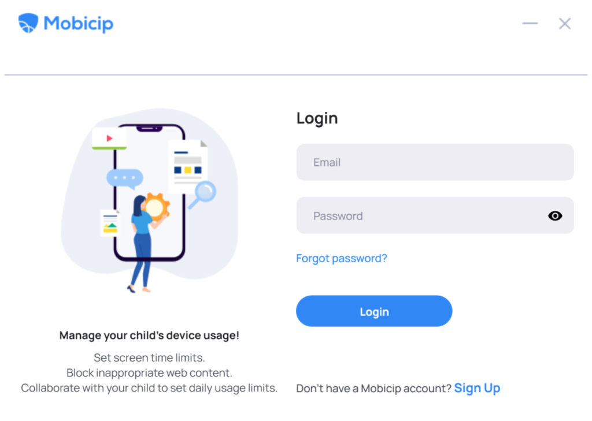Image resolution: width=592 pixels, height=421 pixels.
Task: Focus the Email input field
Action: (x=435, y=162)
